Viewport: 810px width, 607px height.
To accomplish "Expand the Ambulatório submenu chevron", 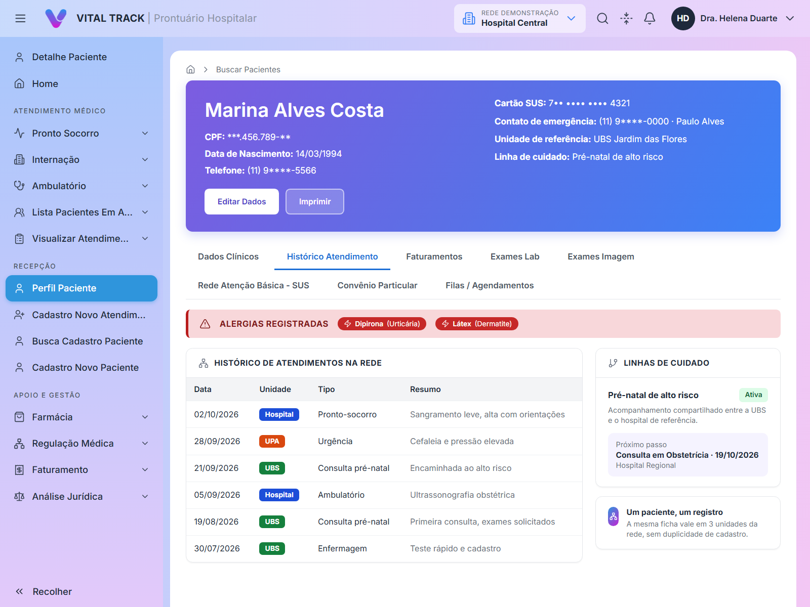I will click(x=145, y=186).
